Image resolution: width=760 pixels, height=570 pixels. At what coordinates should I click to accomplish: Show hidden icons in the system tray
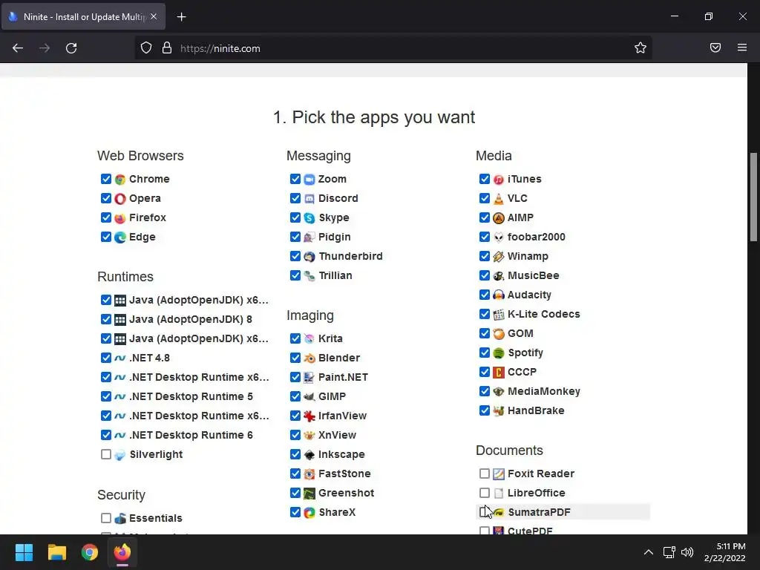coord(649,552)
